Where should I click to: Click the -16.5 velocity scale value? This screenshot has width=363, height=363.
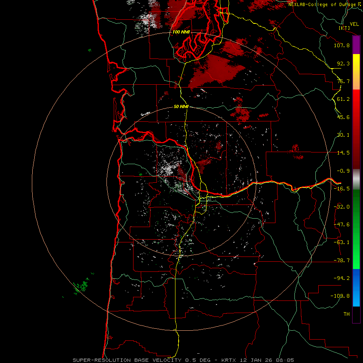(342, 189)
